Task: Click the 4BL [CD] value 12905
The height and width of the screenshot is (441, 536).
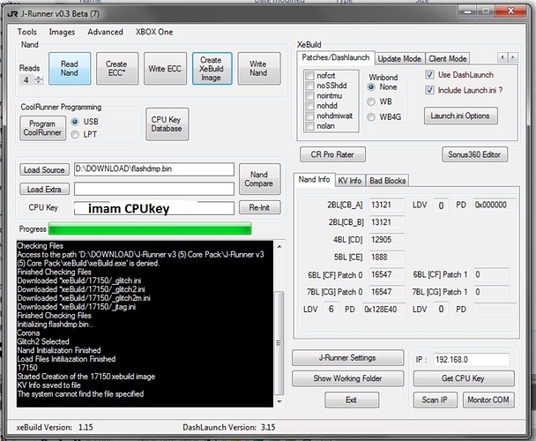Action: point(386,240)
